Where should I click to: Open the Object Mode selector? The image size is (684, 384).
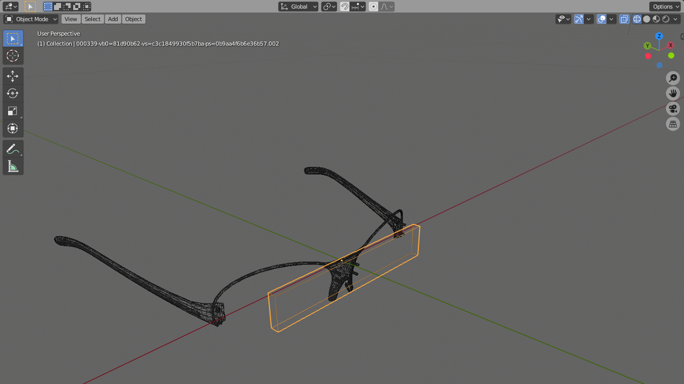31,19
